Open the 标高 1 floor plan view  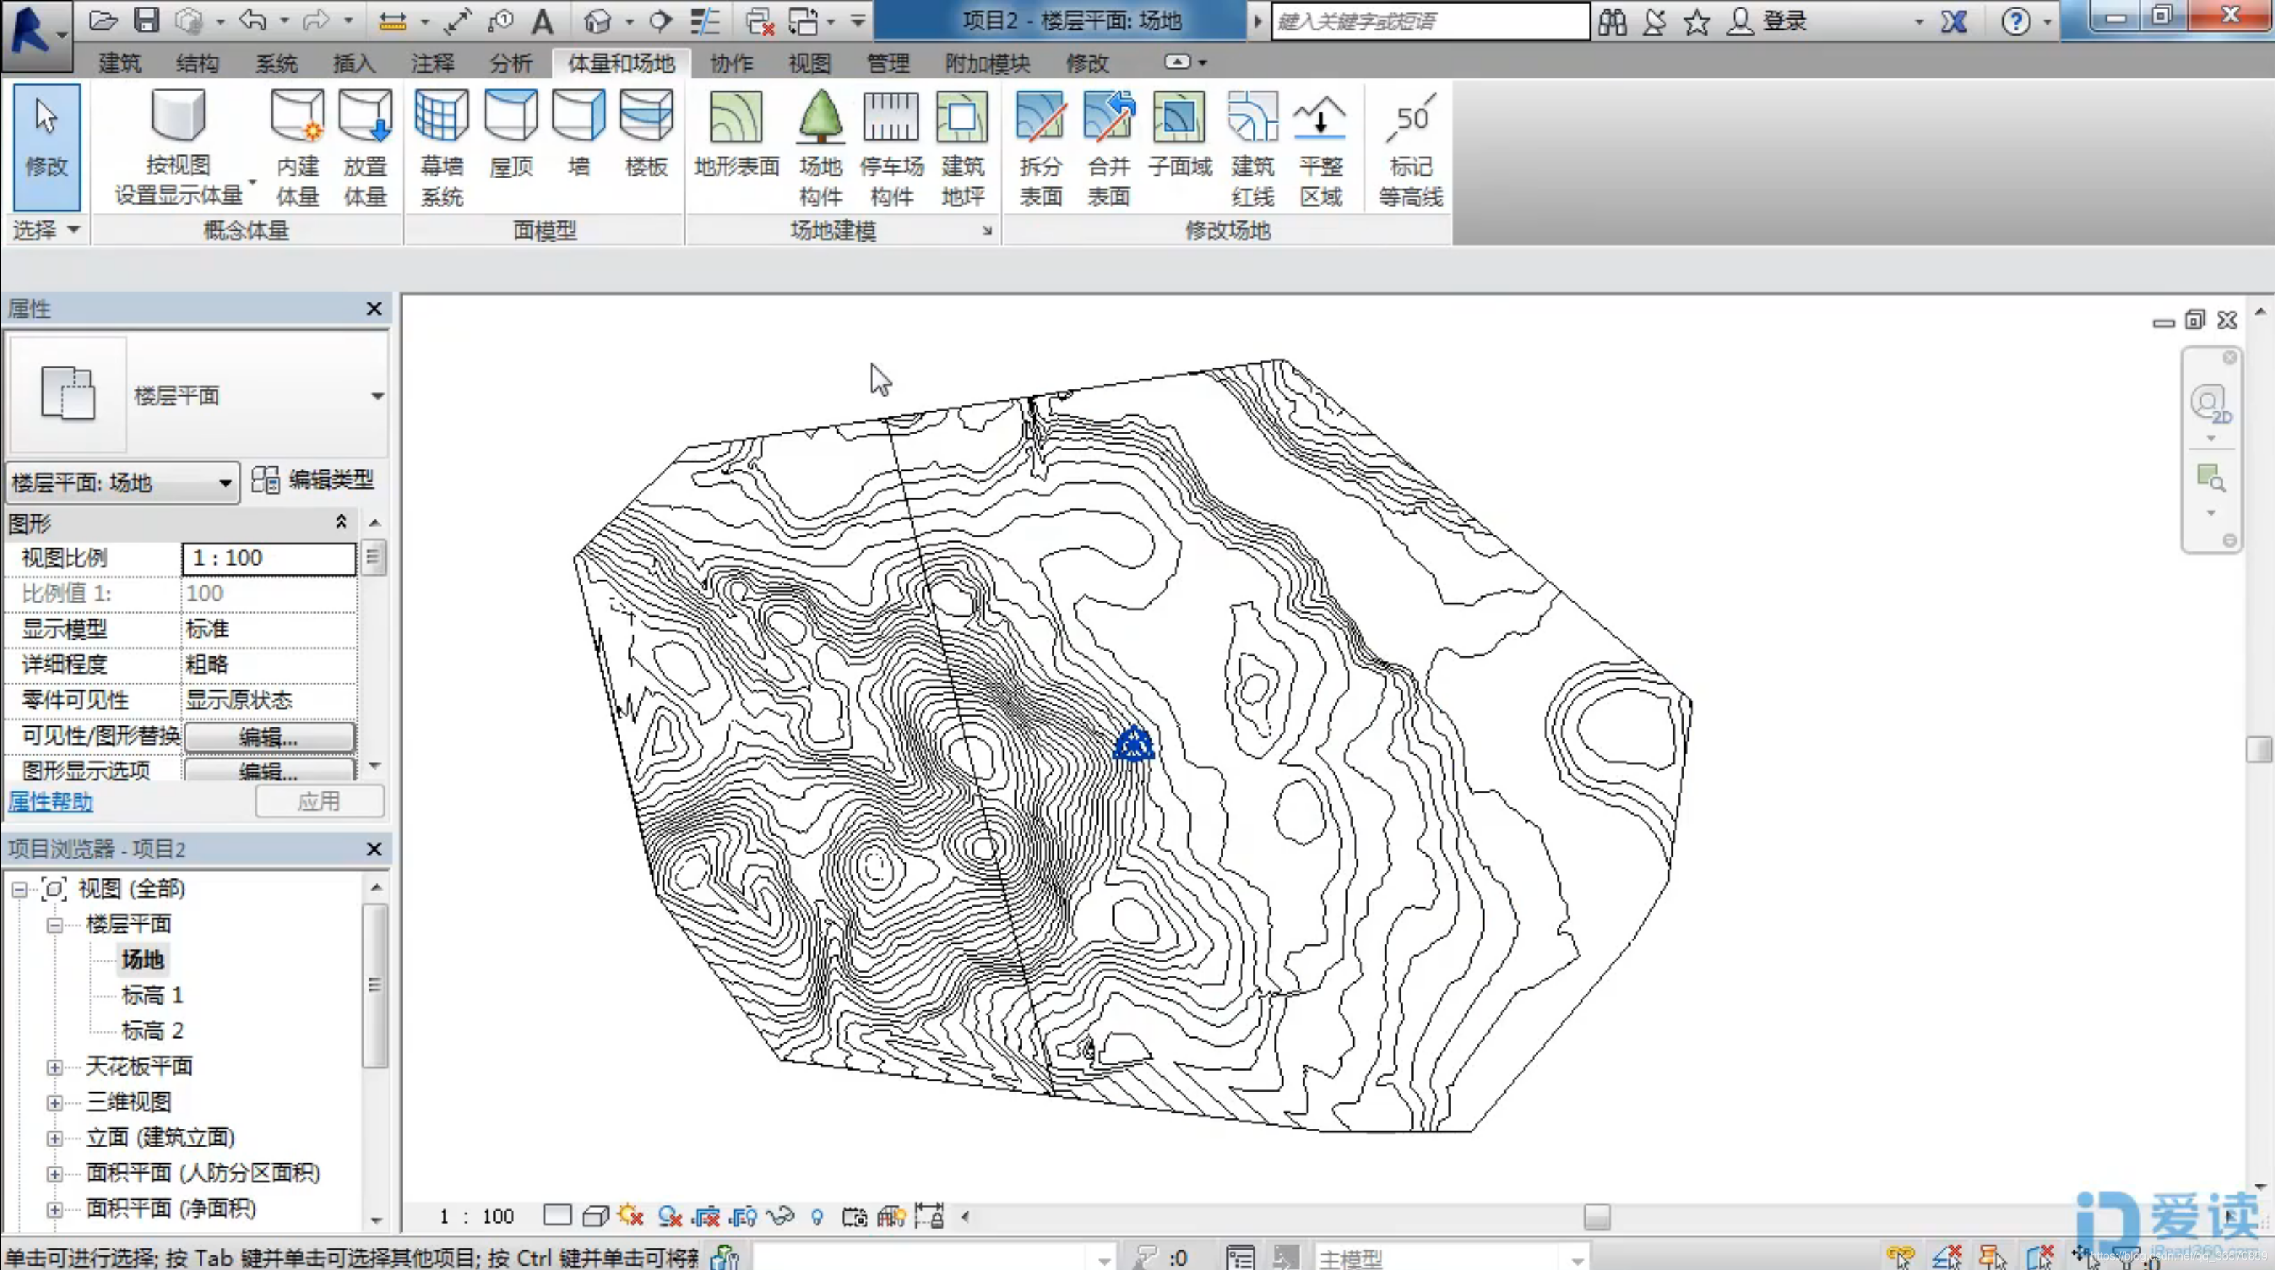click(152, 996)
